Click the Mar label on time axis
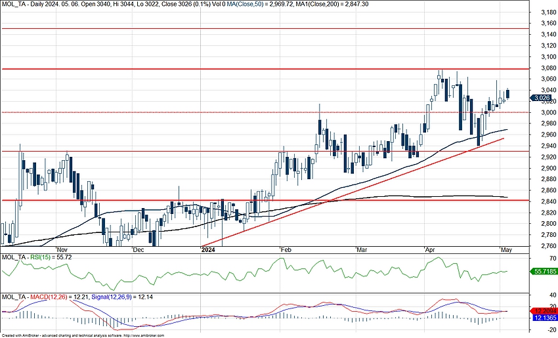Viewport: 558px width, 338px height. click(x=362, y=250)
